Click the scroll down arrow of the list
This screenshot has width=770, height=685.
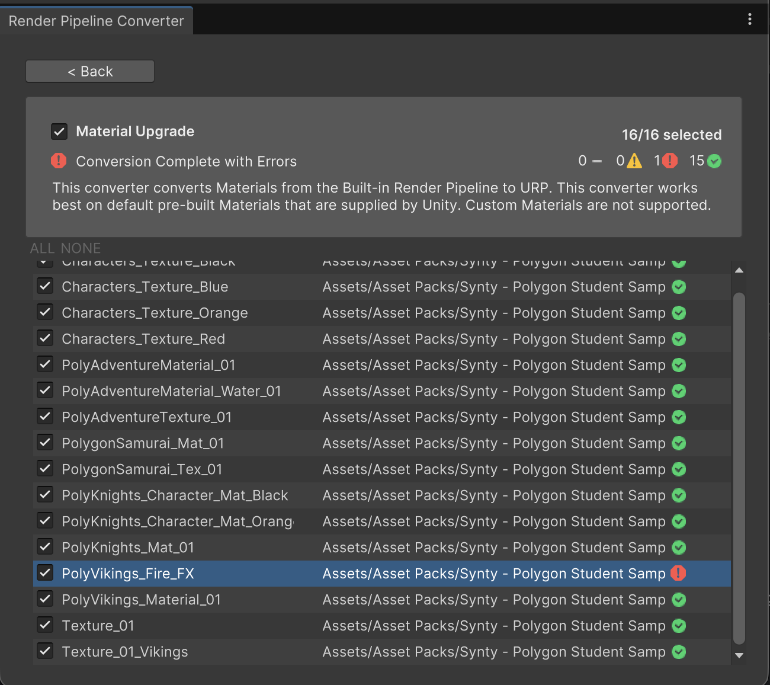(739, 655)
